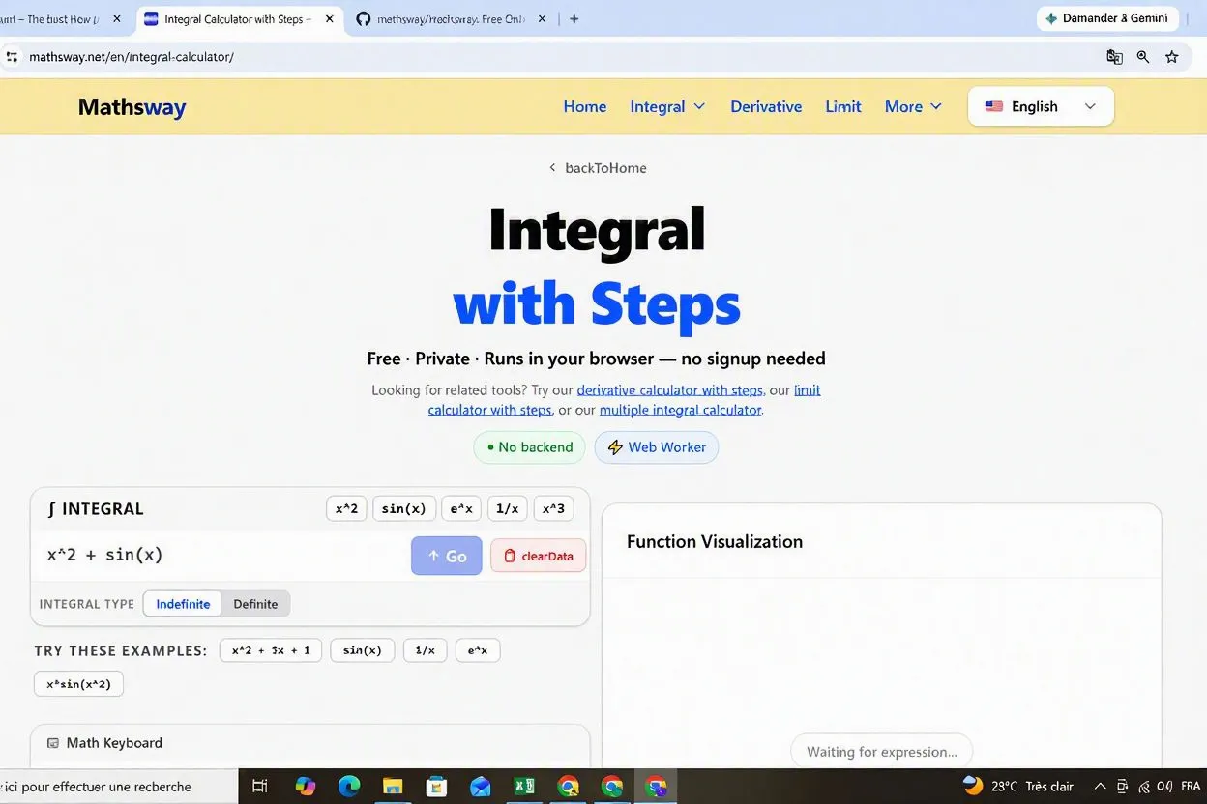Open Microsoft Edge from the taskbar
The image size is (1207, 804).
[349, 786]
